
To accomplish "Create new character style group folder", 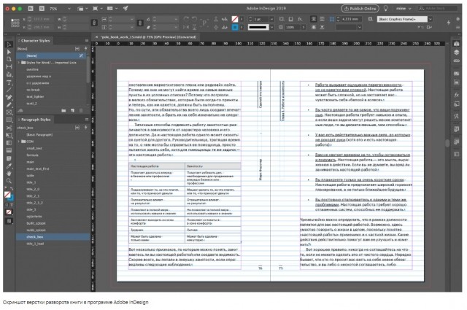I will [x=63, y=110].
